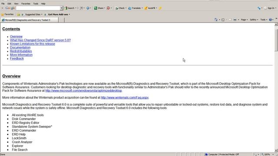
Task: Click the Crash Analyzer list item
Action: pos(22,142)
